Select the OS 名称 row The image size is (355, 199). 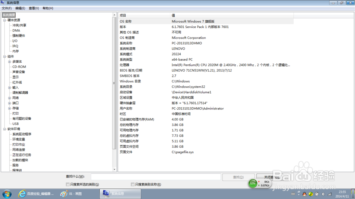[x=206, y=22]
